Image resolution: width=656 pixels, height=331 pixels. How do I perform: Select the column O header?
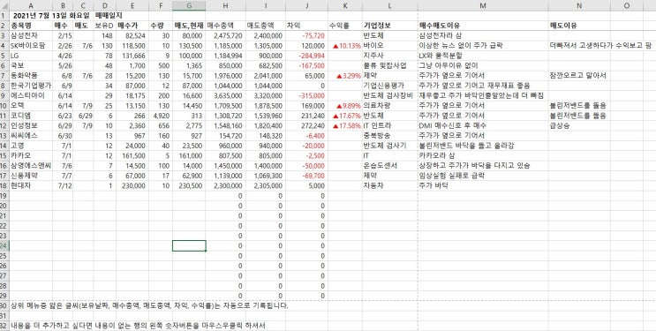[626, 5]
